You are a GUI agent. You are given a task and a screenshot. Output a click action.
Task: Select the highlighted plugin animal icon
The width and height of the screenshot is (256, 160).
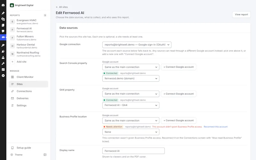click(x=3, y=37)
